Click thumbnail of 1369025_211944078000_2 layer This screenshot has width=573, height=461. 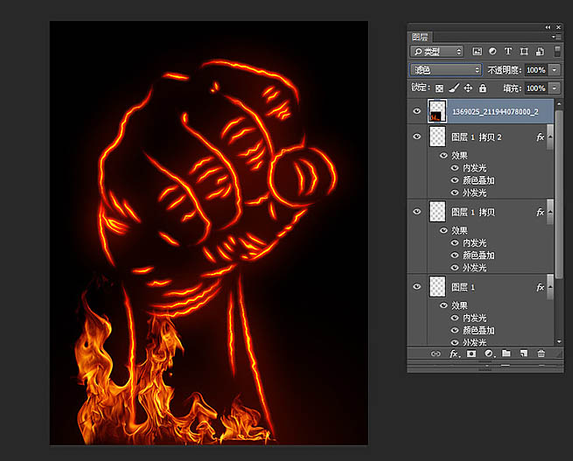click(437, 111)
